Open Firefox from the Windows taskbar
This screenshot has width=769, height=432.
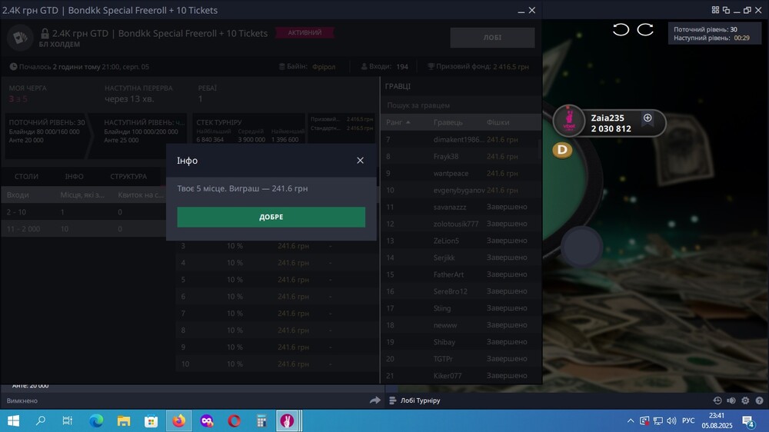(x=179, y=420)
